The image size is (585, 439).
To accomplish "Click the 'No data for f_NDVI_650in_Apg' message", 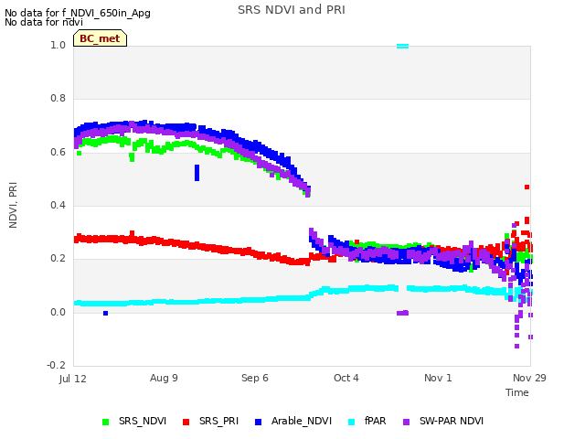I will tap(78, 13).
